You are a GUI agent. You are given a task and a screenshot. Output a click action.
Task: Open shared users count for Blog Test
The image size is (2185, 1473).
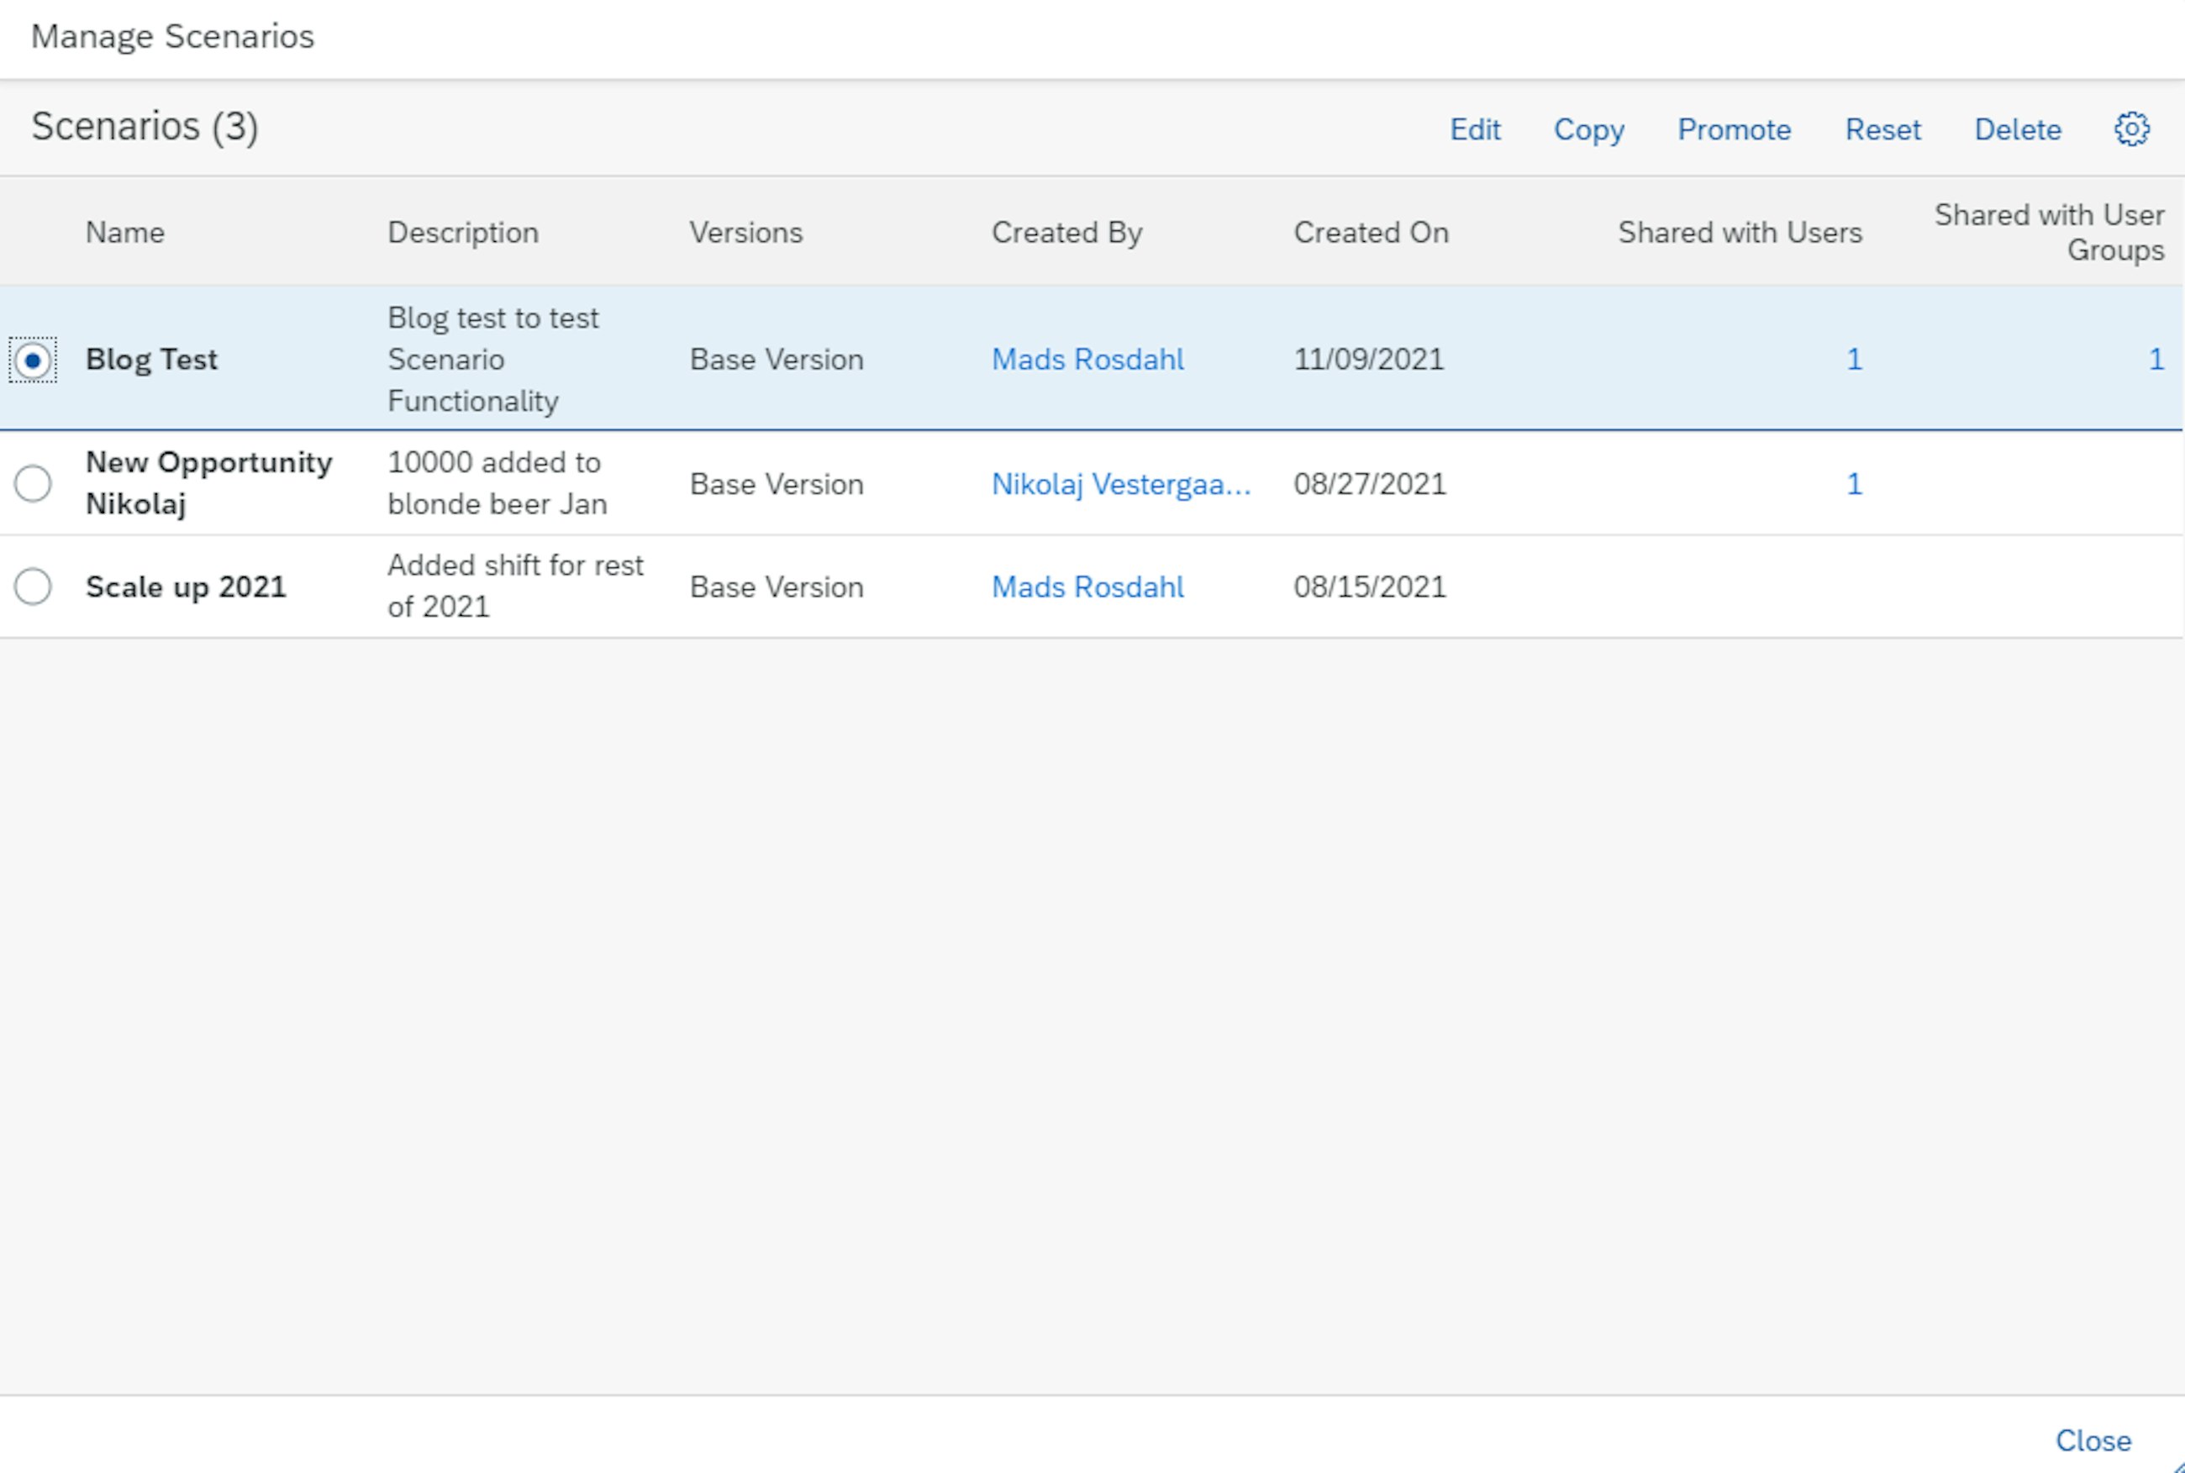tap(1853, 360)
